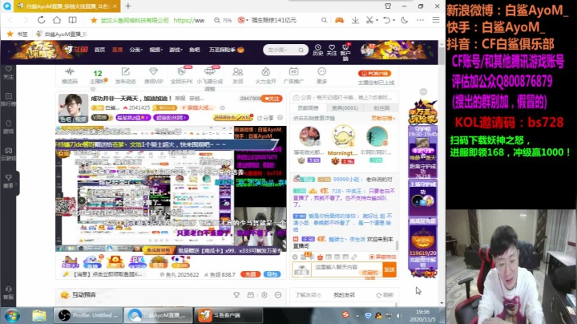577x324 pixels.
Task: Reload the page with the refresh icon
Action: (41, 20)
